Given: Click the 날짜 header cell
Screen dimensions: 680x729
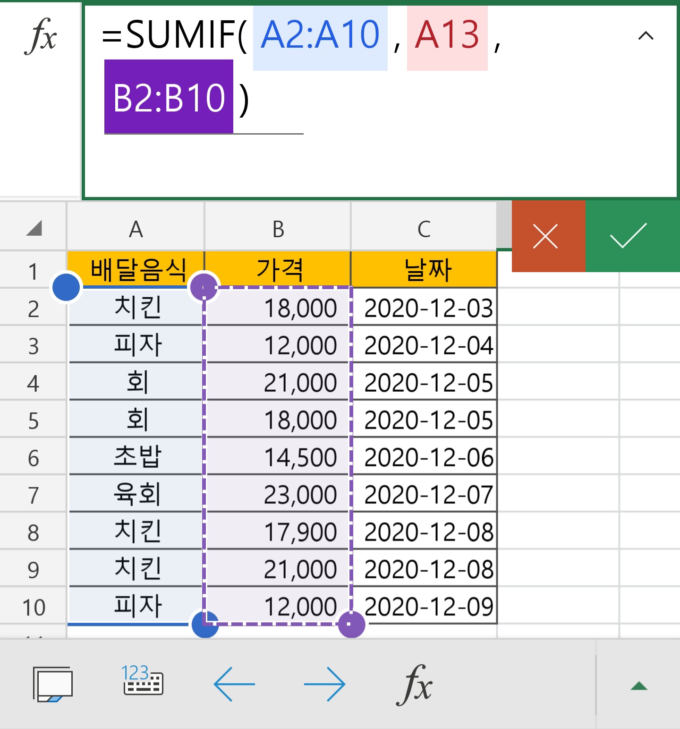Looking at the screenshot, I should (424, 270).
